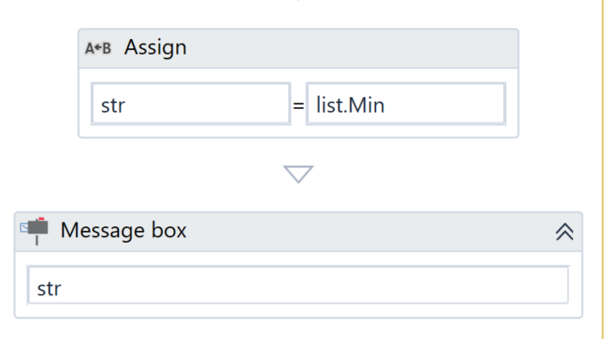Click the small envelope on the mailbox icon

click(24, 227)
